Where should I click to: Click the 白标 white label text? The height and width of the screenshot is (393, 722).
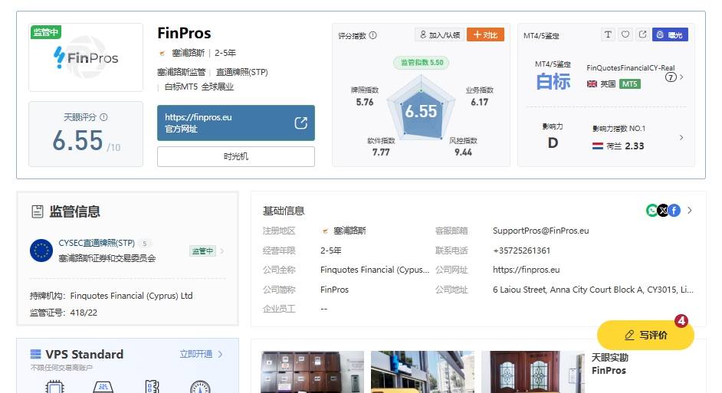click(553, 82)
